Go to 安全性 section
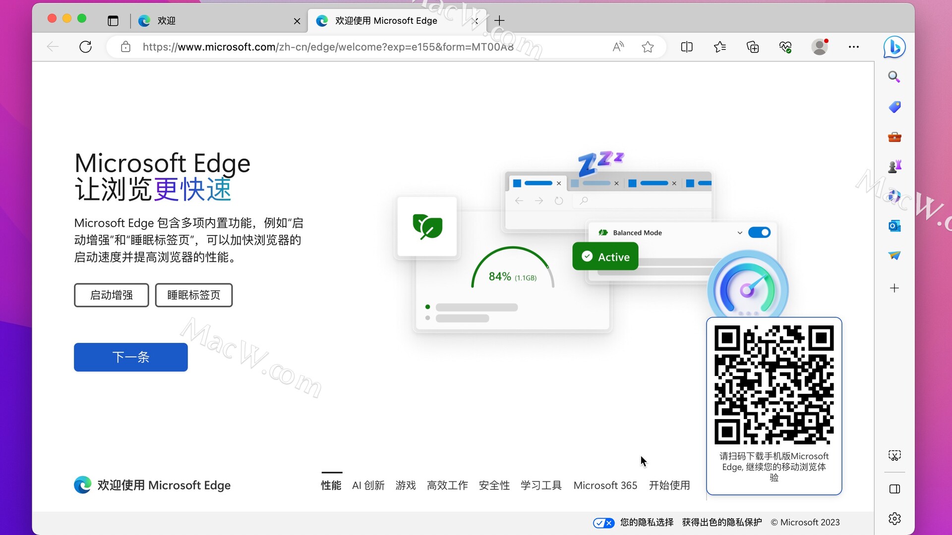Screen dimensions: 952x535 click(x=494, y=485)
